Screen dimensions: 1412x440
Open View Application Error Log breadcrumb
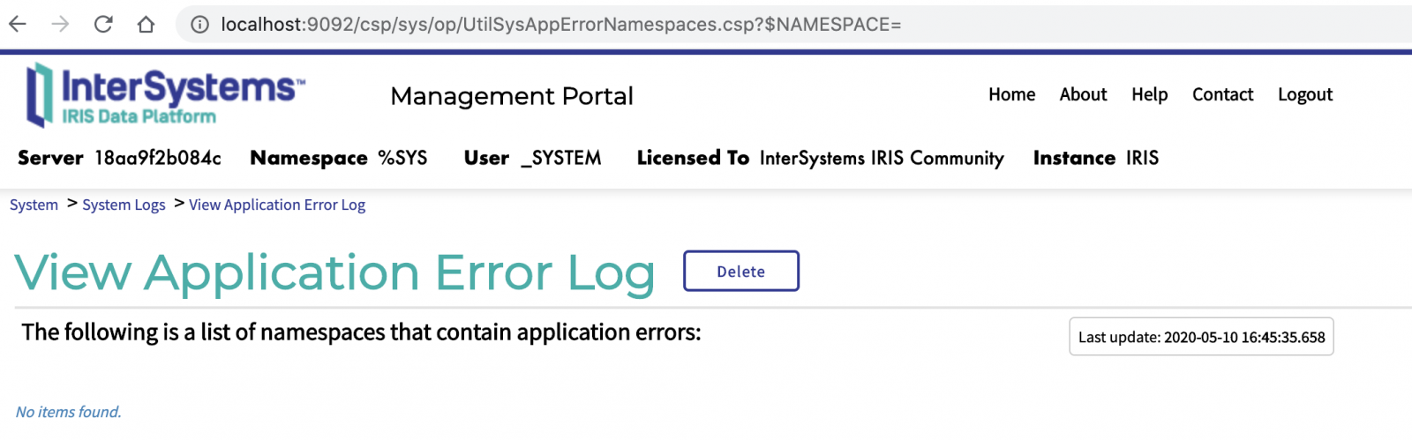(277, 205)
